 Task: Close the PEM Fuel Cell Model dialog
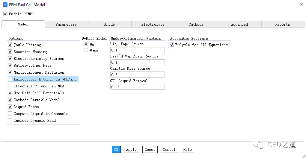[x=301, y=4]
